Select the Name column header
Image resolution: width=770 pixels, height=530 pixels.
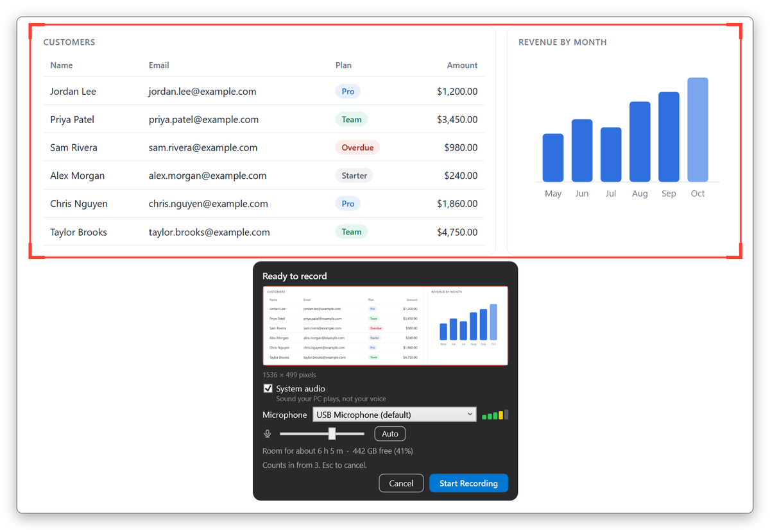pos(62,65)
